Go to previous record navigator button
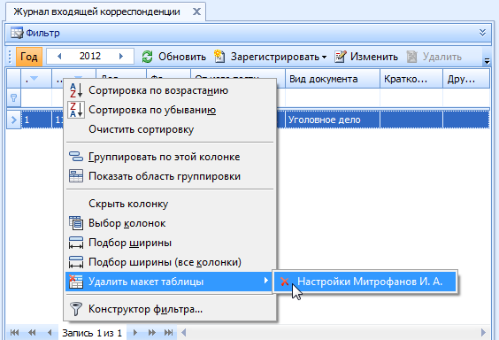This screenshot has height=340, width=499. pos(50,333)
